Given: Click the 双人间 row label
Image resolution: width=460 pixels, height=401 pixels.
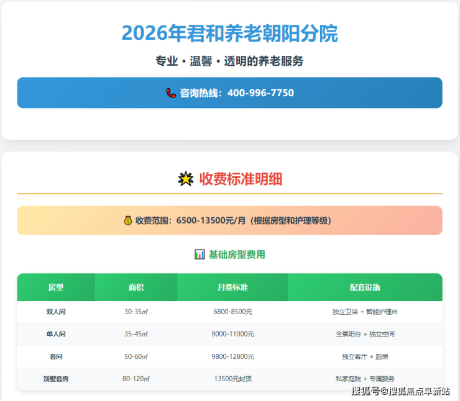Looking at the screenshot, I should (56, 312).
